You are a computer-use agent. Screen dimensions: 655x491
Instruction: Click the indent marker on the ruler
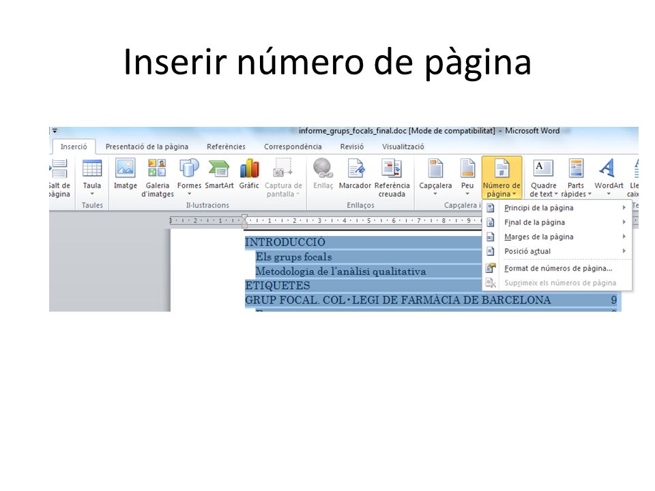[244, 220]
